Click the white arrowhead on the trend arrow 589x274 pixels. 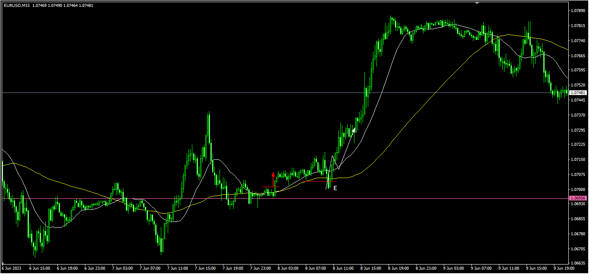354,129
